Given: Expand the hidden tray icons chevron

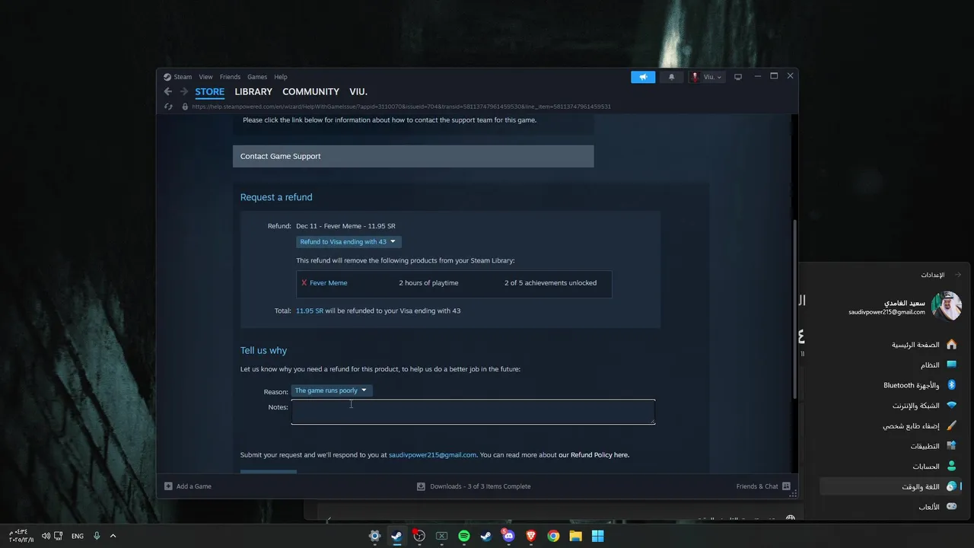Looking at the screenshot, I should pyautogui.click(x=113, y=536).
